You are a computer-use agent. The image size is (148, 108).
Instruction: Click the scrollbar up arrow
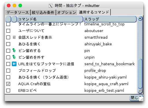[140, 18]
